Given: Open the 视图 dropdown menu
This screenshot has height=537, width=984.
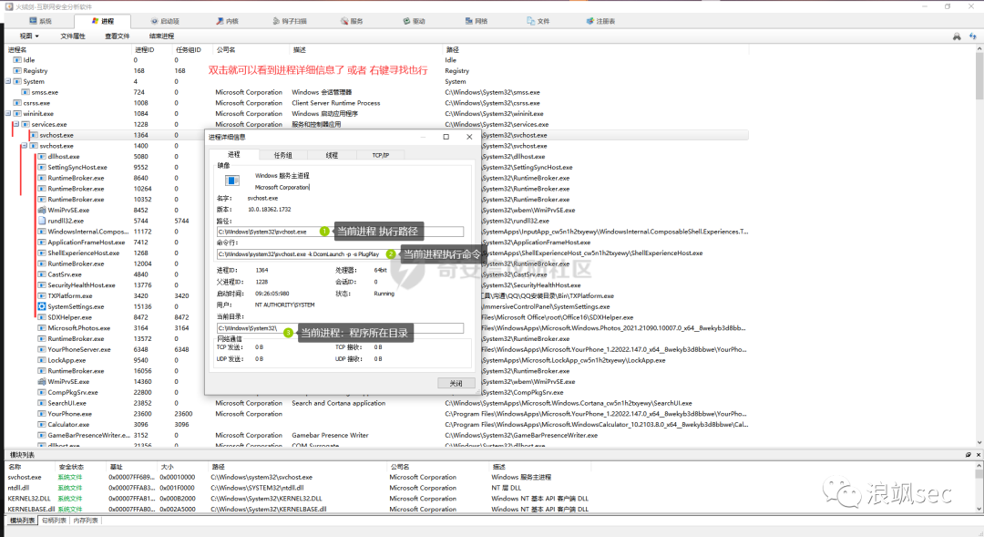Looking at the screenshot, I should click(x=29, y=36).
